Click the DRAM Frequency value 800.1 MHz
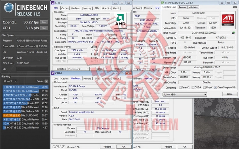The image size is (239, 149). point(160,102)
